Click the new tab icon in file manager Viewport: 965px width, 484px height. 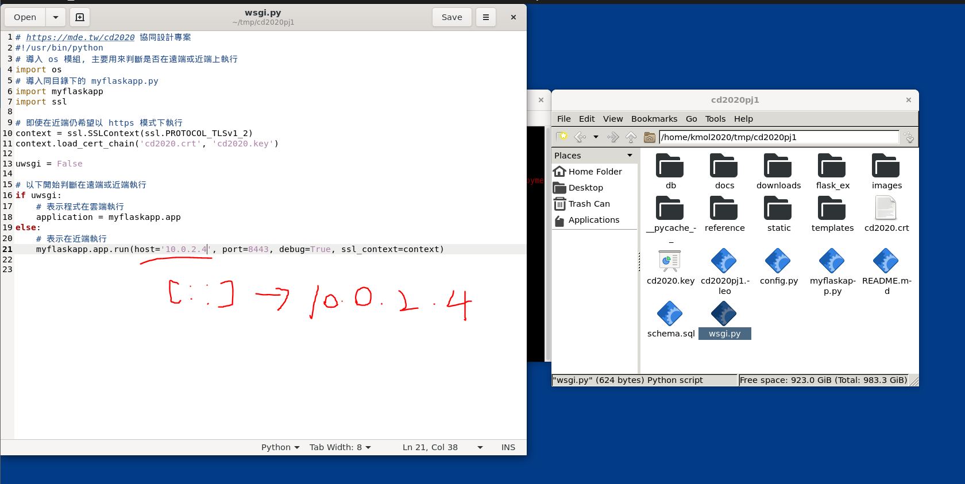coord(562,137)
